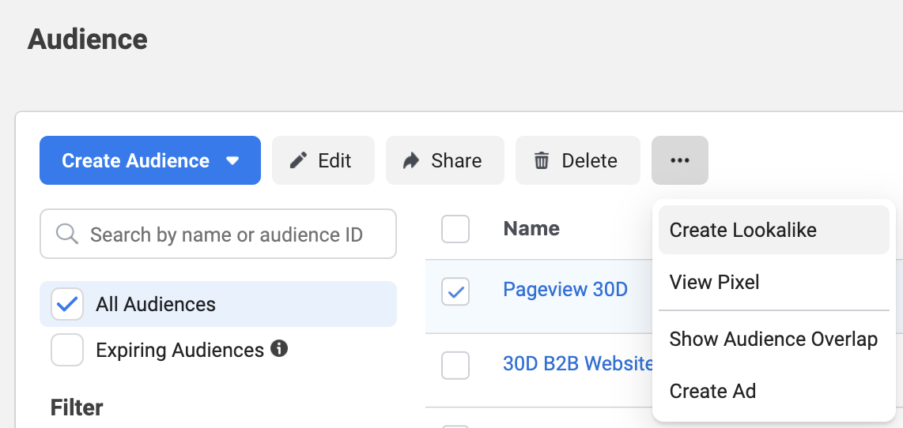This screenshot has height=428, width=903.
Task: Click the trash can Delete icon
Action: click(542, 160)
